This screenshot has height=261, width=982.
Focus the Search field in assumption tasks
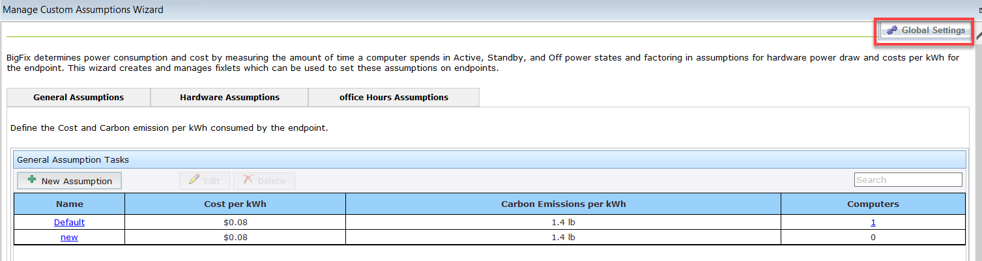908,180
